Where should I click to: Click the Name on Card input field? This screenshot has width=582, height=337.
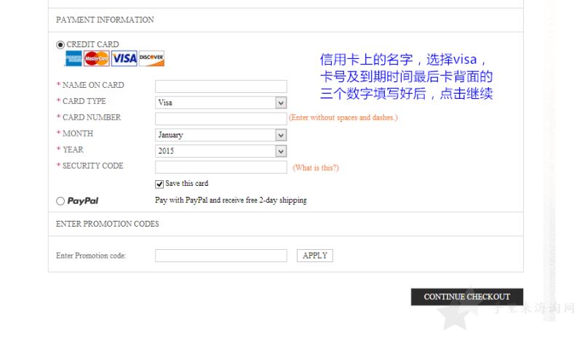[221, 86]
